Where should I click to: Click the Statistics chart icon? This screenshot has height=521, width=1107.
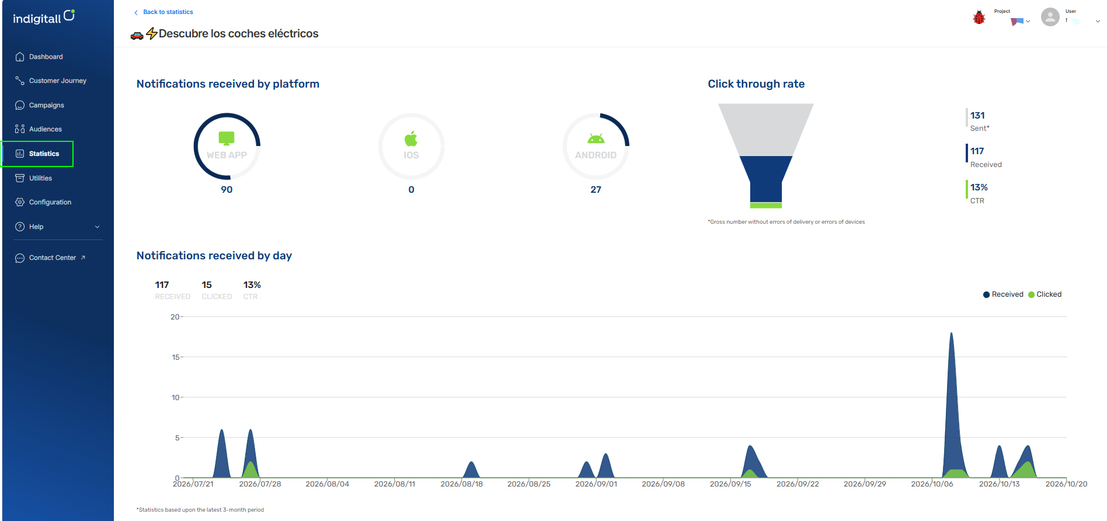[x=20, y=154]
